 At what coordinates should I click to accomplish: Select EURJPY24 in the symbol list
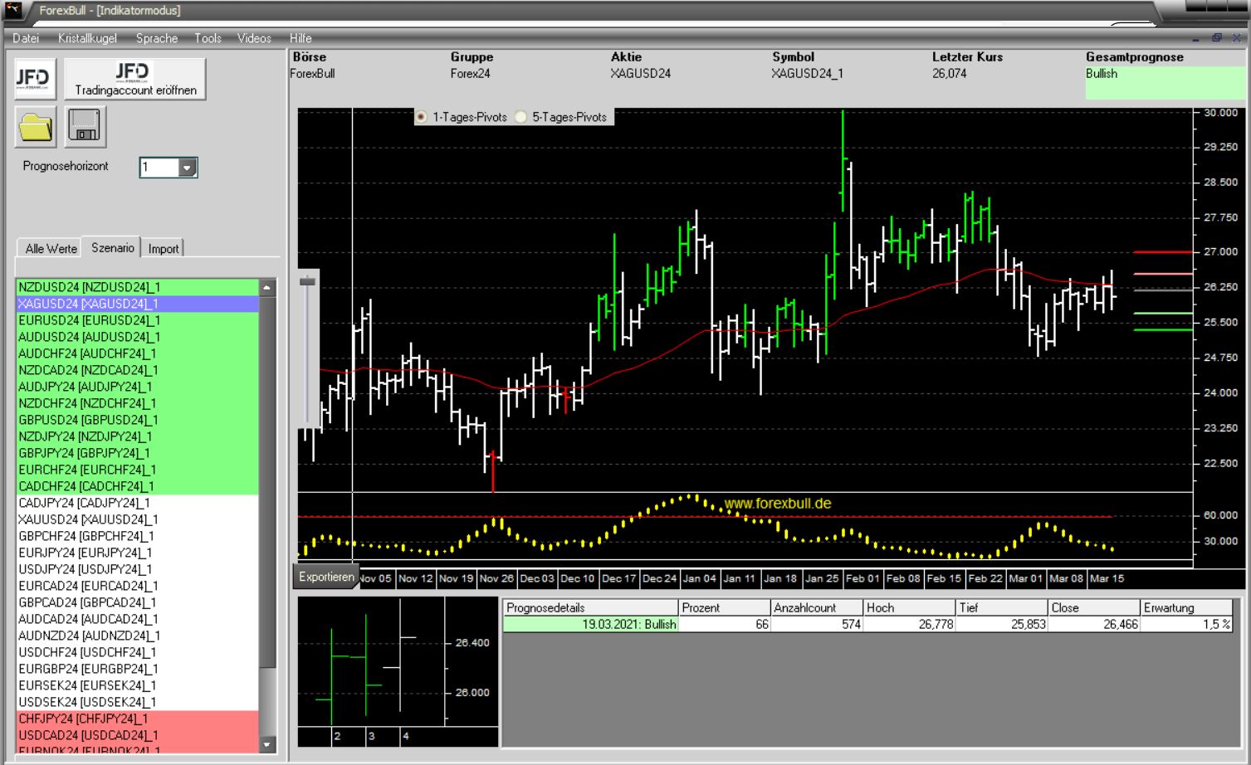138,553
